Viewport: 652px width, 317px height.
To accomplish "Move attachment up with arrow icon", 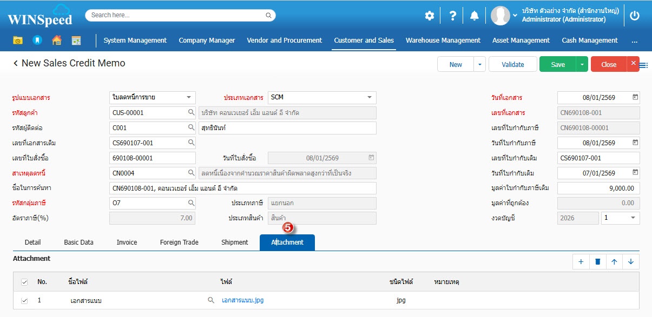I will click(x=614, y=262).
